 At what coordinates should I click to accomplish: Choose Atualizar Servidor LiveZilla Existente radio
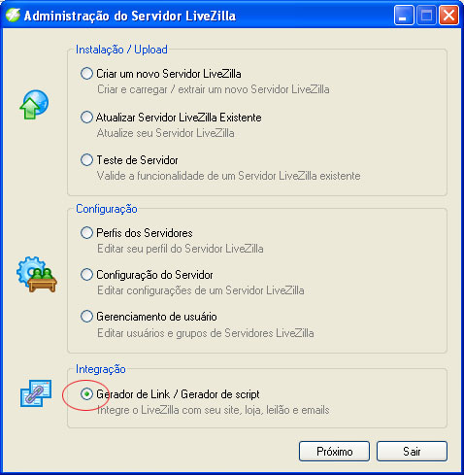86,117
